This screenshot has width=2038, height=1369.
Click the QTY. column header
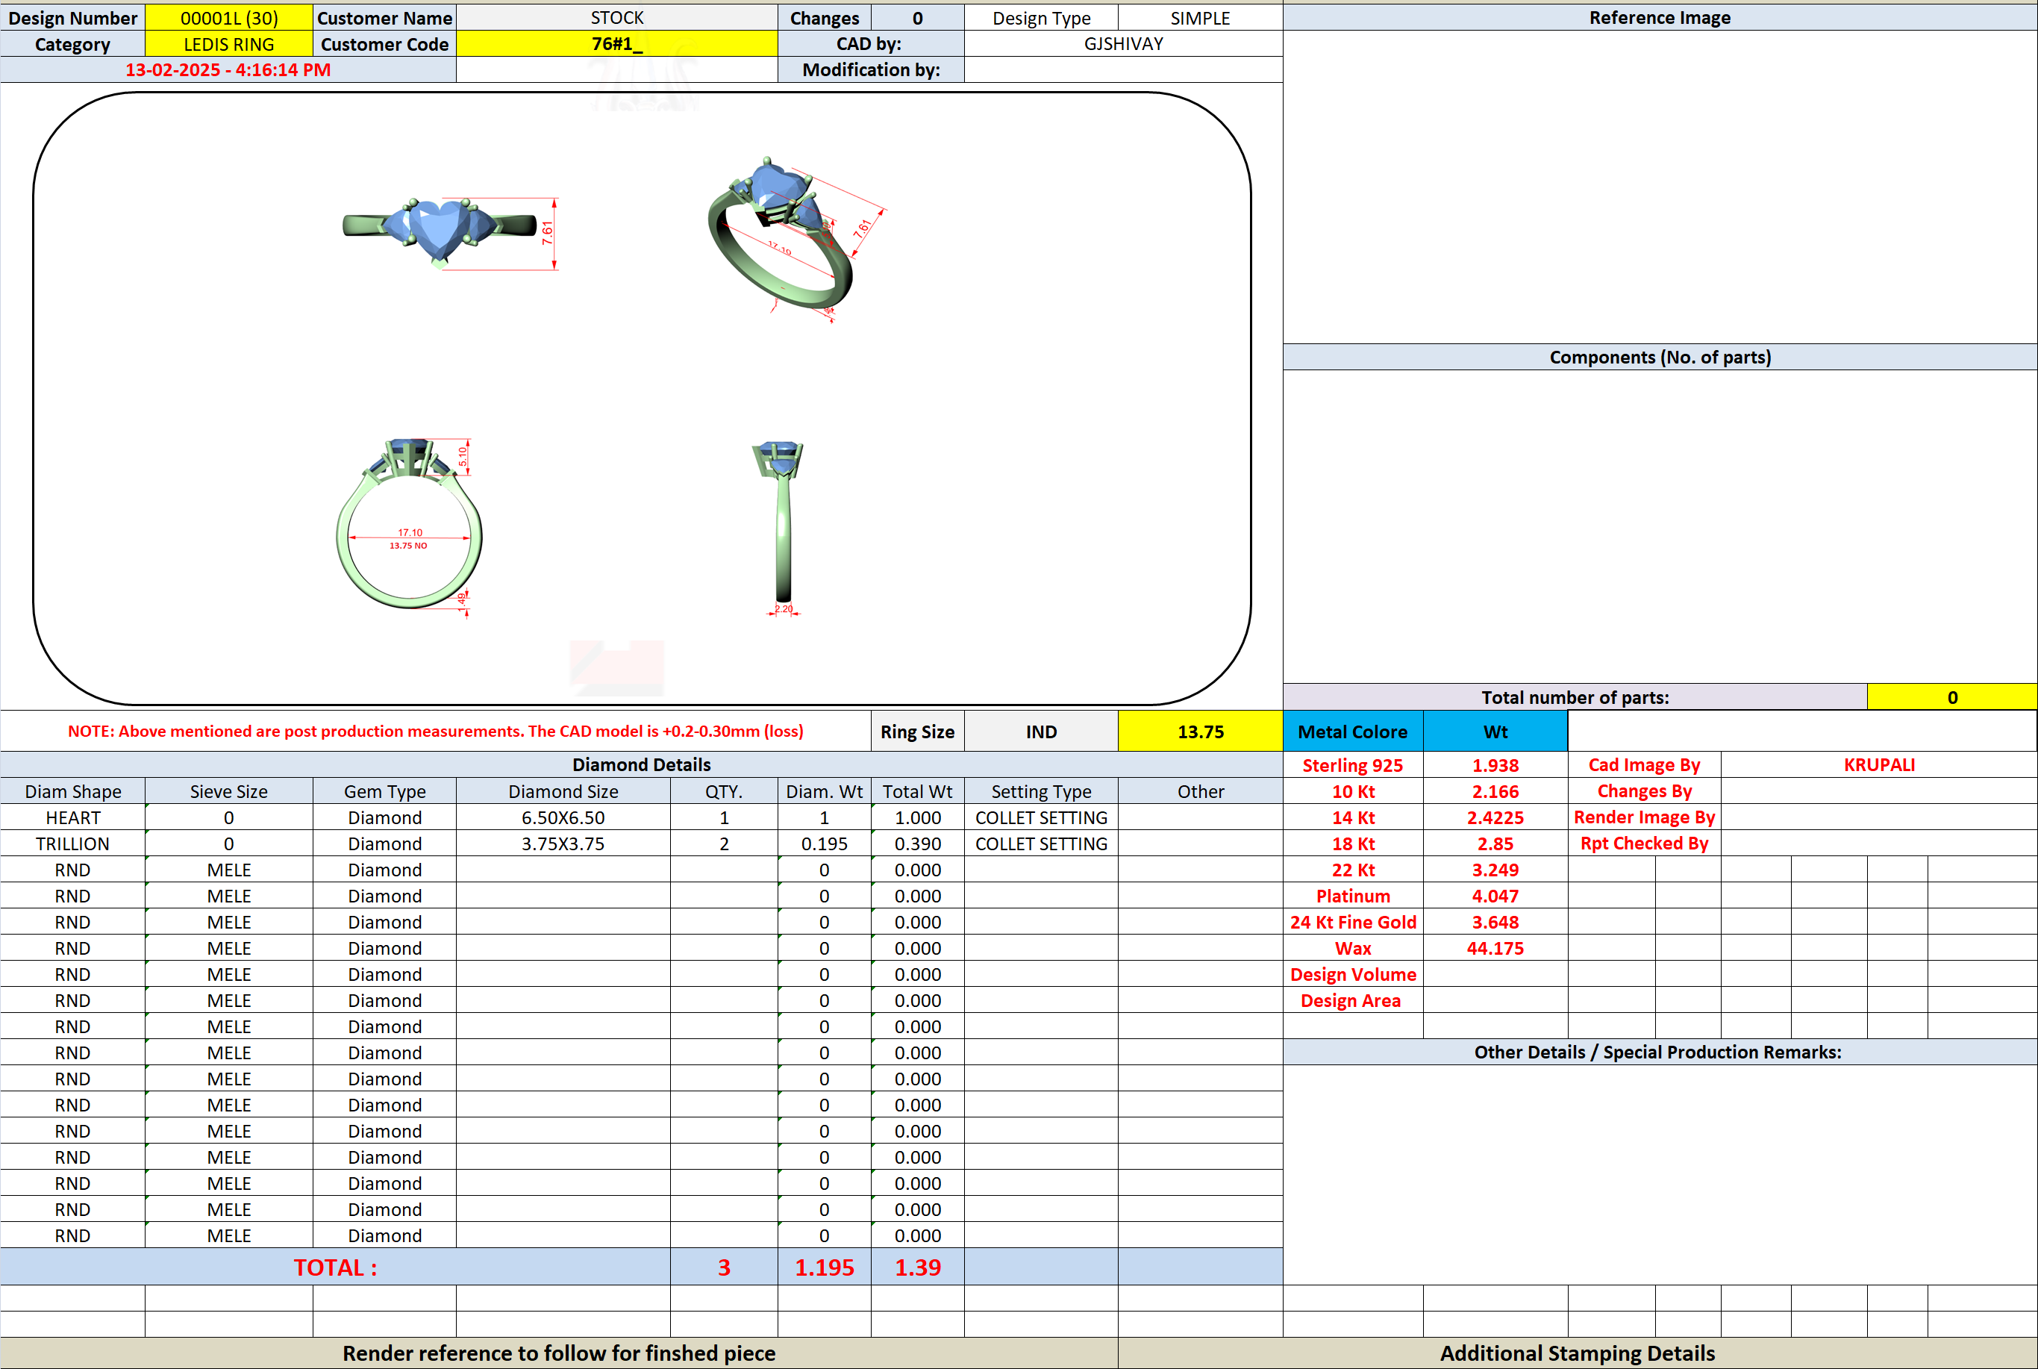[x=724, y=791]
